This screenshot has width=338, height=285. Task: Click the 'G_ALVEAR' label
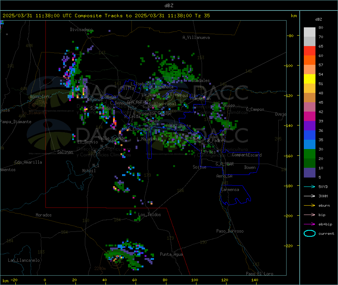pyautogui.click(x=225, y=164)
